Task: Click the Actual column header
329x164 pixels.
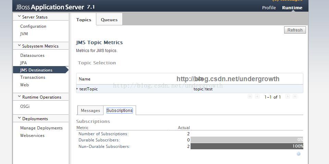Action: [x=184, y=127]
